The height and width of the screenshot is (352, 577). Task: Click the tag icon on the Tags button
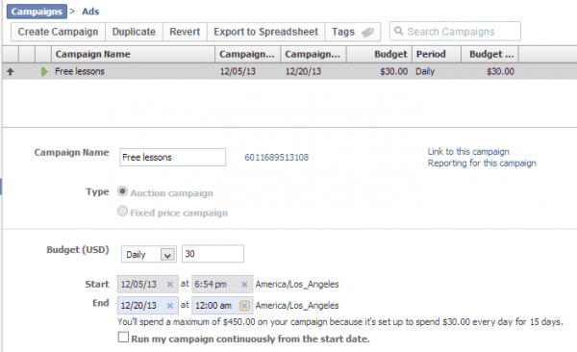tap(367, 33)
